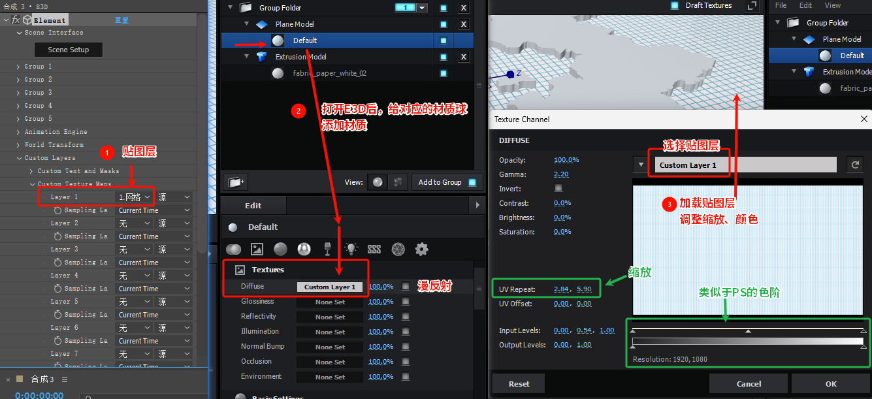Toggle the checkbox on the Diffuse texture row

406,286
